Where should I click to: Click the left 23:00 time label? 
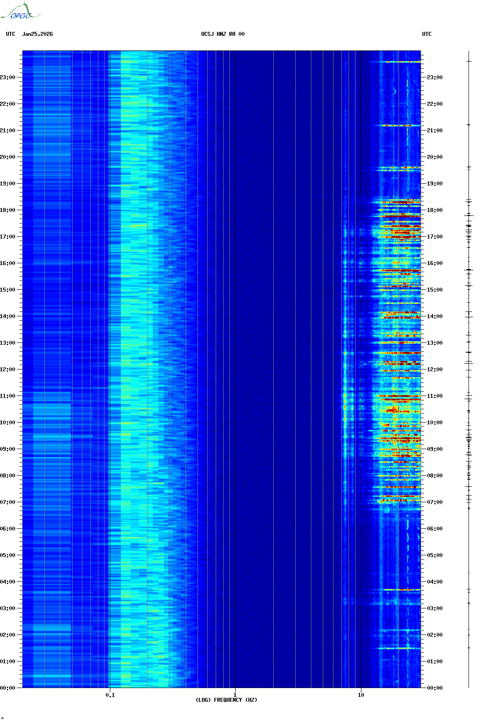coord(8,77)
